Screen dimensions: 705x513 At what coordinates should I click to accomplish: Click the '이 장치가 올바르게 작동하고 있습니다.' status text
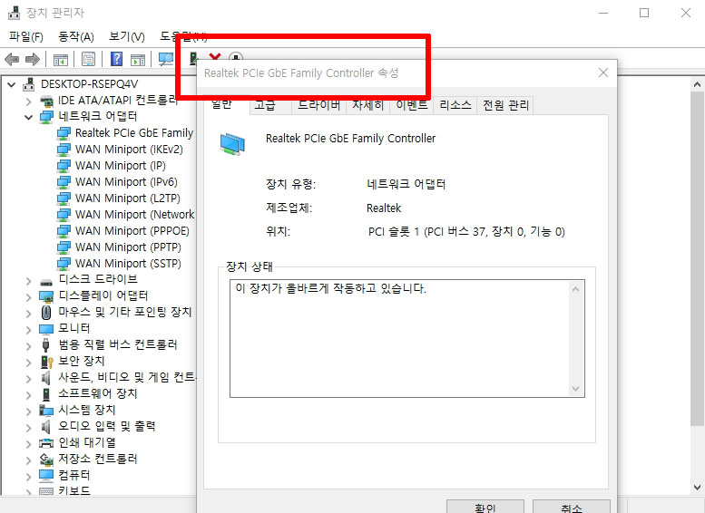[330, 288]
